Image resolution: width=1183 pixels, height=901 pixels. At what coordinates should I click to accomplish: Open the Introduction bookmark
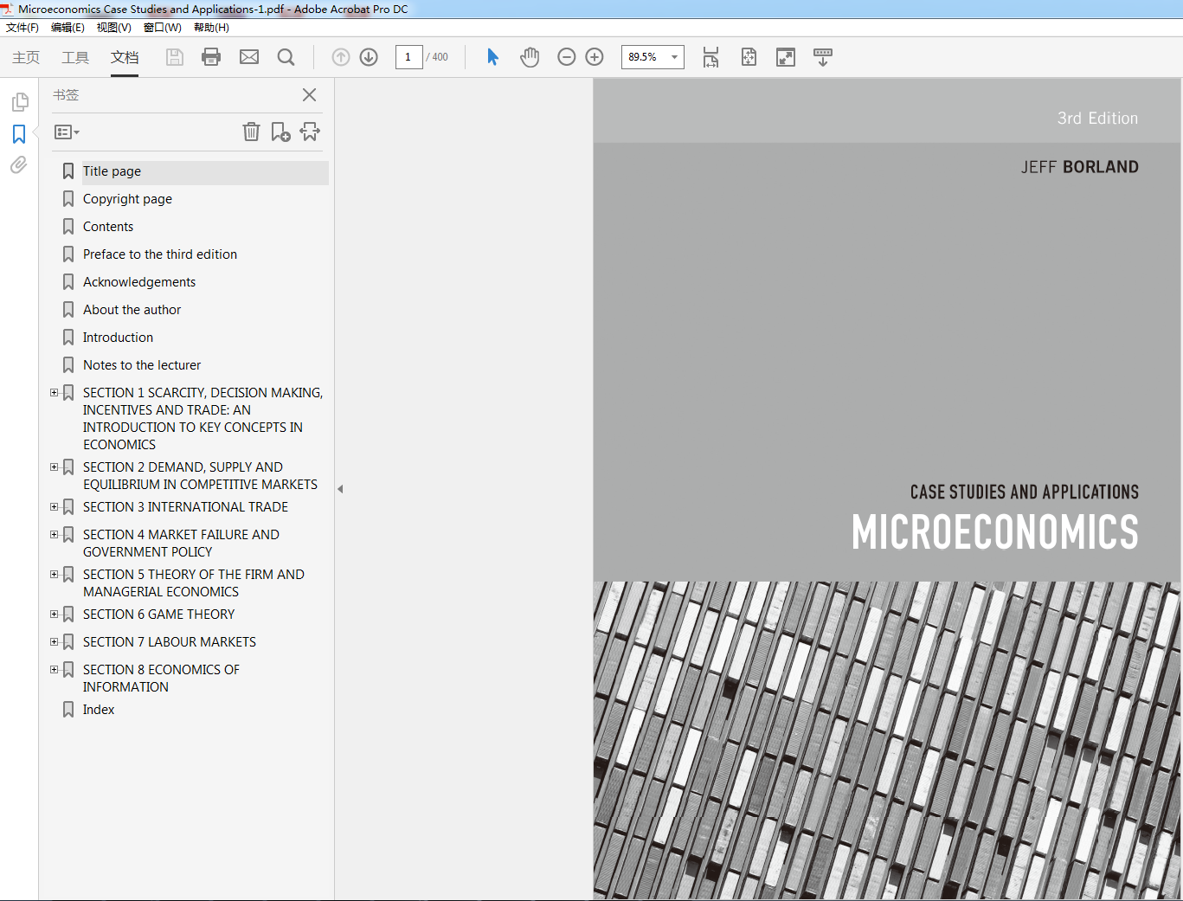[x=118, y=338]
